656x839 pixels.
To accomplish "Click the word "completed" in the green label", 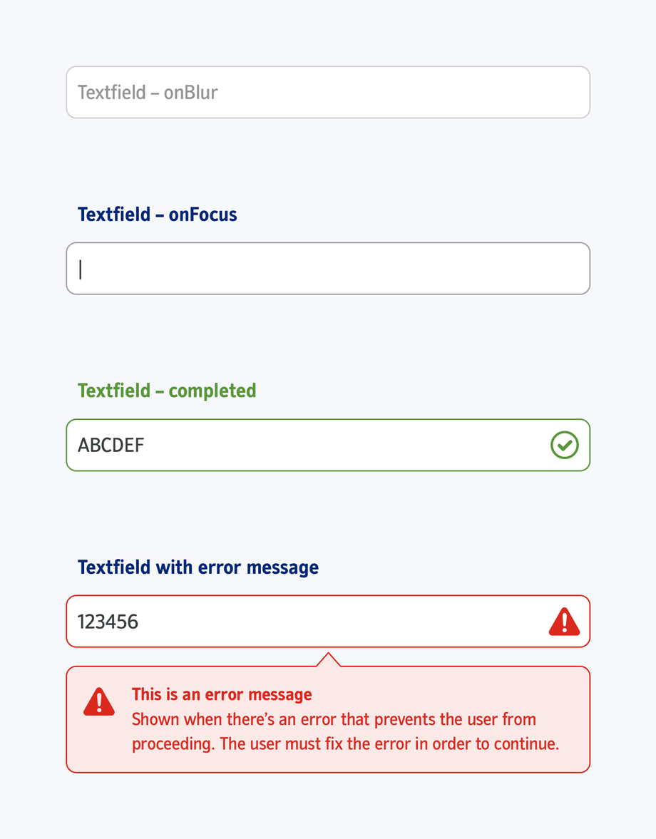I will pyautogui.click(x=212, y=391).
